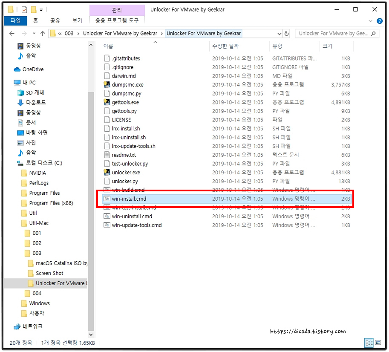The height and width of the screenshot is (352, 389).
Task: Select the unlocker.py file
Action: pyautogui.click(x=125, y=182)
